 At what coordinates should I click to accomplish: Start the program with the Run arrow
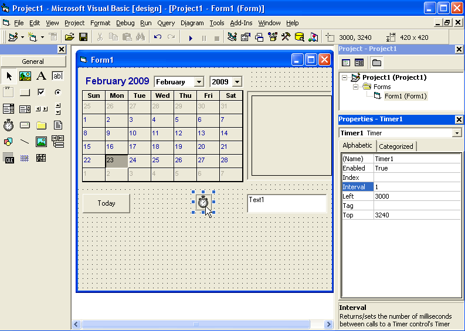pos(191,38)
